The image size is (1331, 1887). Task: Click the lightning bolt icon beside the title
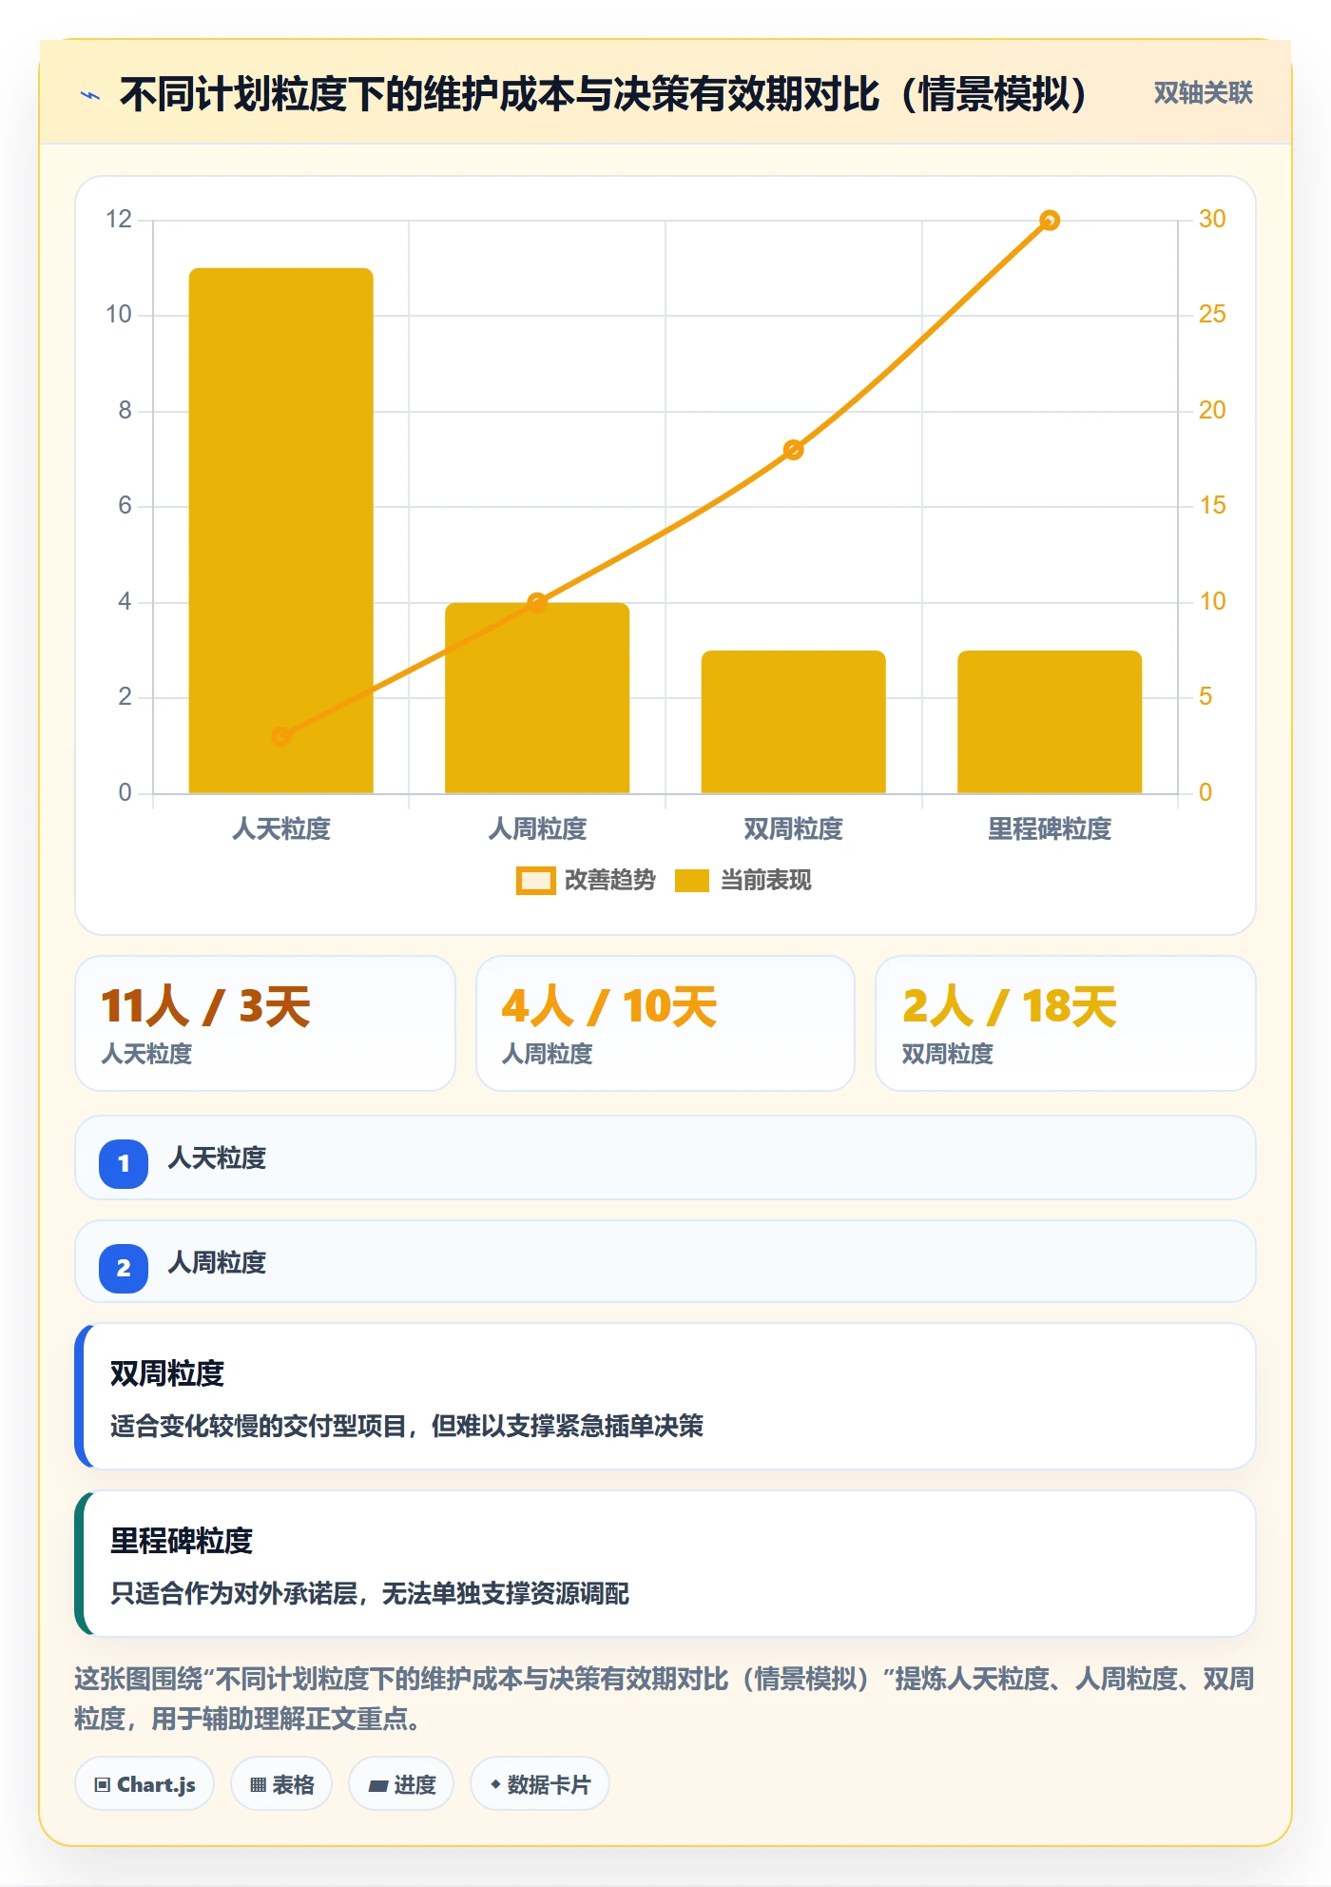point(90,95)
